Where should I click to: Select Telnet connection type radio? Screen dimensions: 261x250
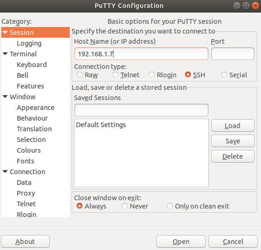click(115, 74)
